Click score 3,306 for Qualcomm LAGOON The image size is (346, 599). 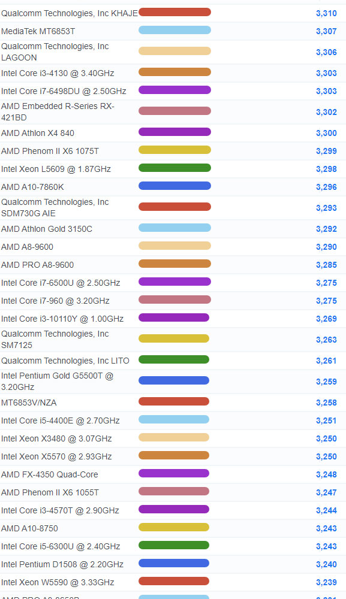pos(326,52)
